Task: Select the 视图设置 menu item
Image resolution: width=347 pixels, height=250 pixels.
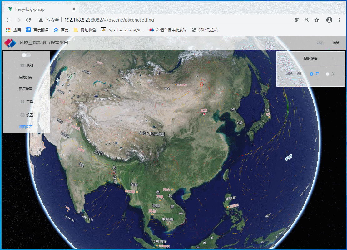Action: [x=26, y=127]
